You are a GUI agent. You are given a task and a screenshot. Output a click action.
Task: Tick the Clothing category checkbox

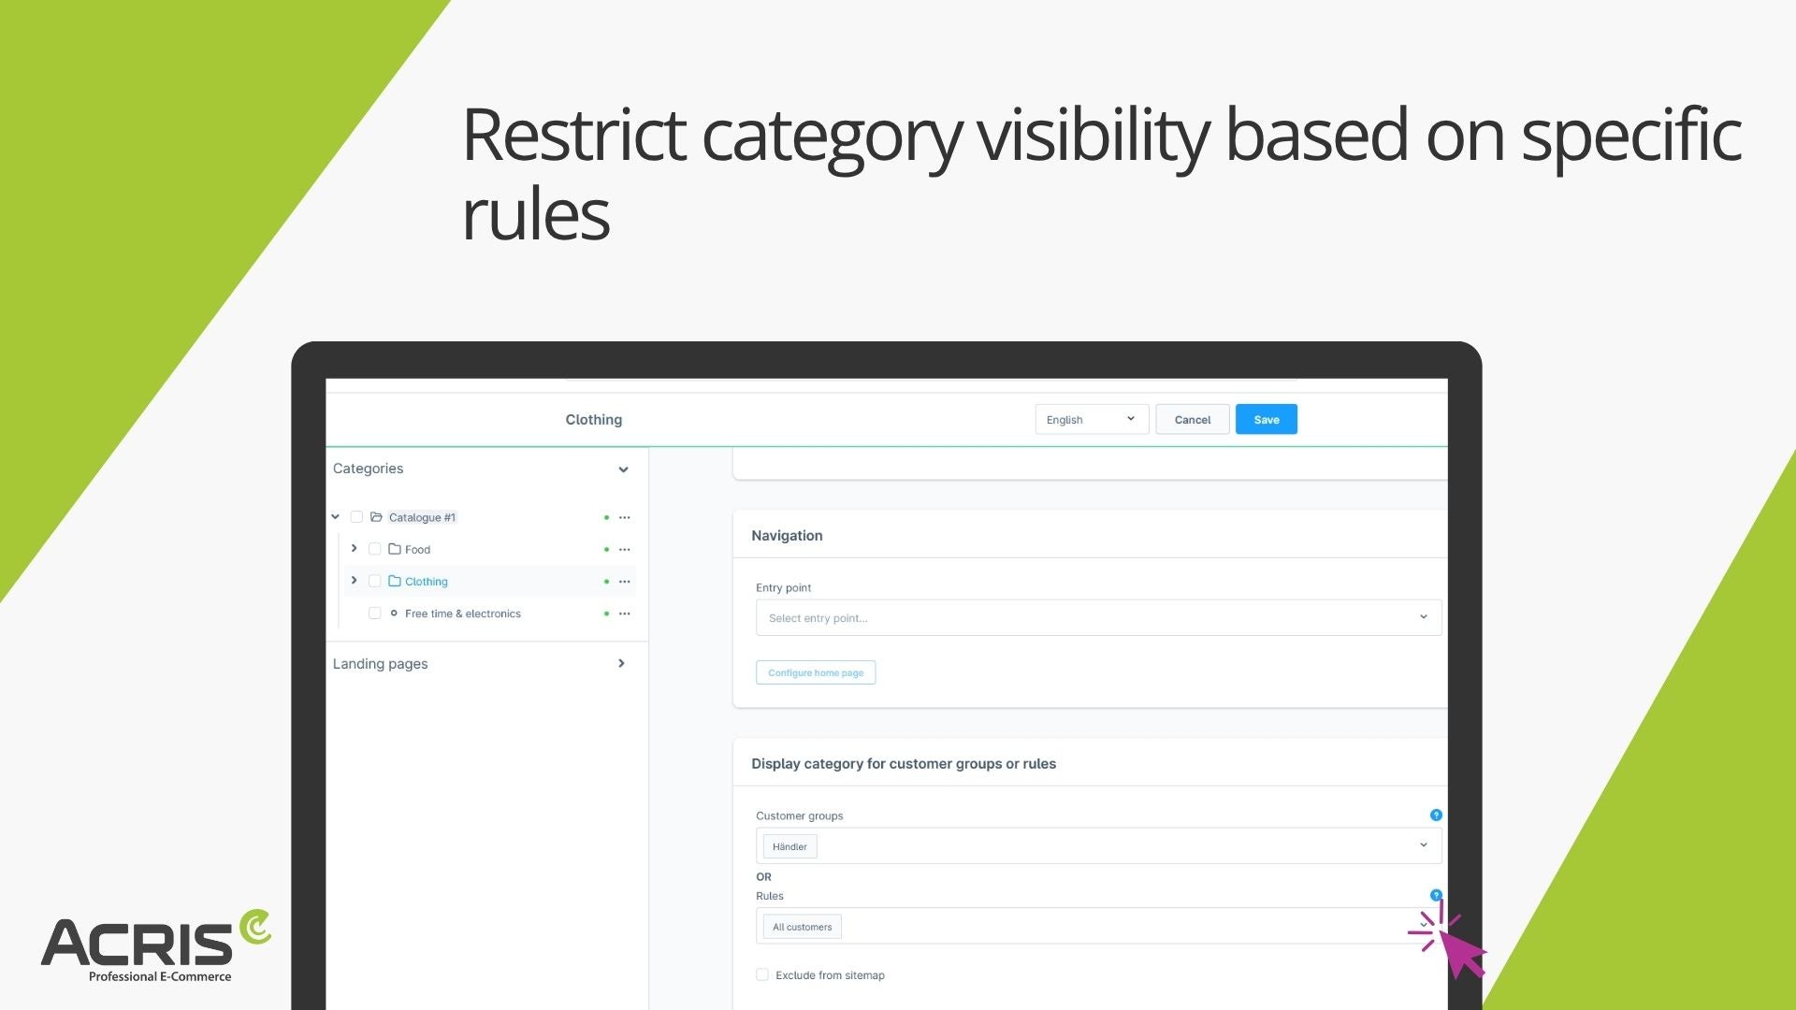[x=374, y=581]
